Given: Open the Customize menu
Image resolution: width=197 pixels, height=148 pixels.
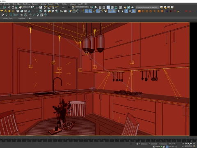Looking at the screenshot, I should pyautogui.click(x=35, y=4).
